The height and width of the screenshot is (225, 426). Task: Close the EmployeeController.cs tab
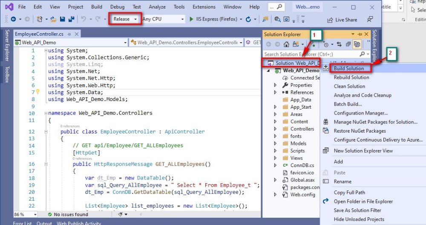point(77,34)
